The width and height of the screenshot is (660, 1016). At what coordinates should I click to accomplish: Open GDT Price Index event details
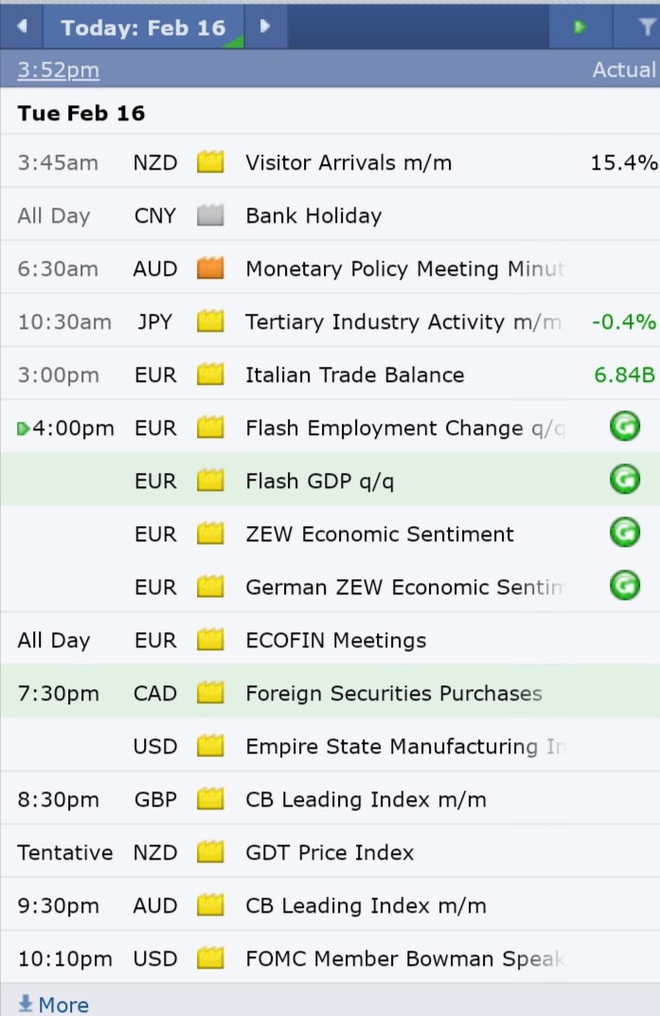pyautogui.click(x=330, y=853)
